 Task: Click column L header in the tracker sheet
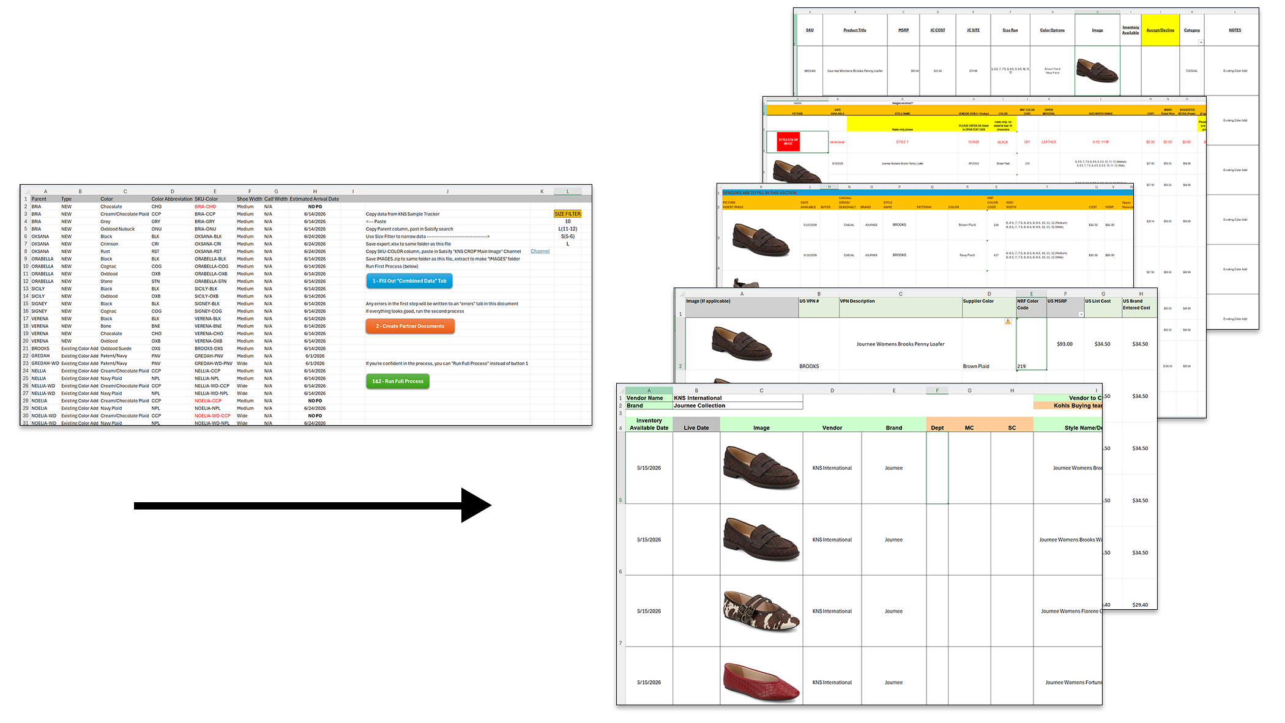click(x=568, y=191)
